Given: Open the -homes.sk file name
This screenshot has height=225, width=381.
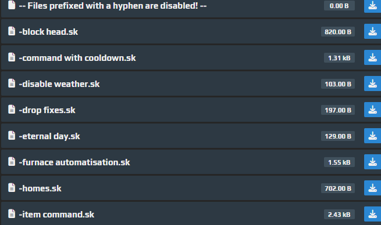Looking at the screenshot, I should tap(40, 188).
